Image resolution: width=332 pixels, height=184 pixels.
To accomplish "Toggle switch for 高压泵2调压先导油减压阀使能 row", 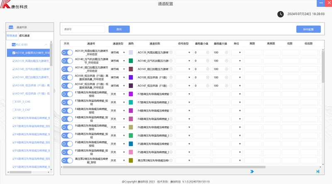I will [x=67, y=160].
